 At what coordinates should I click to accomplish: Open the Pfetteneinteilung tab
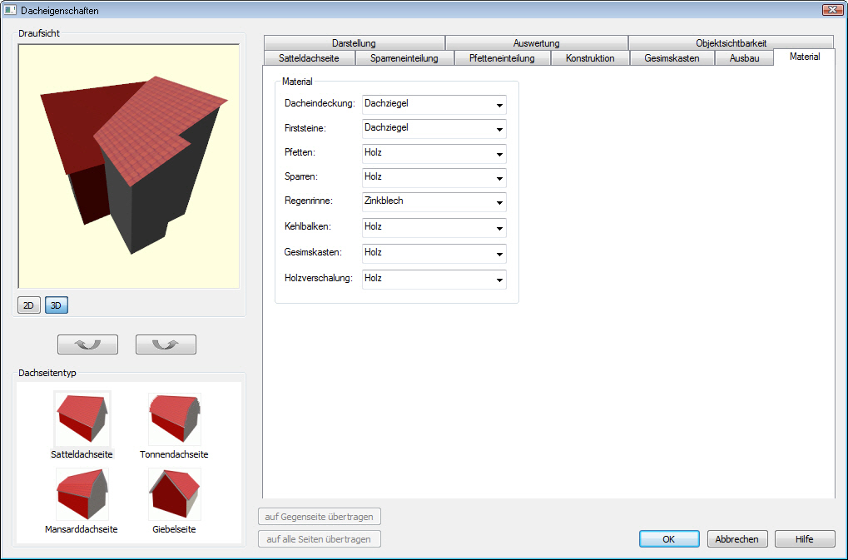point(502,58)
